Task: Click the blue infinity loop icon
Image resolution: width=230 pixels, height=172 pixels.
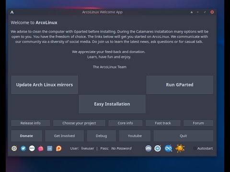Action: click(x=168, y=149)
